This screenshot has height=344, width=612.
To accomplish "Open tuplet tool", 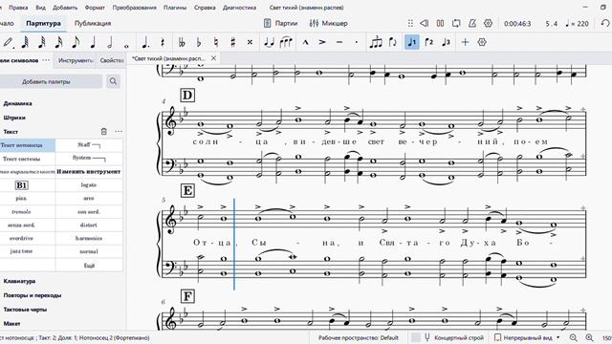I will [376, 42].
